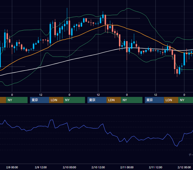This screenshot has width=193, height=170.
Task: Select the 東京 session block on 2/10
Action: pyautogui.click(x=97, y=100)
